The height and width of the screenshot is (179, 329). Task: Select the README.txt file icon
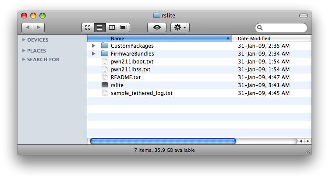tap(105, 77)
